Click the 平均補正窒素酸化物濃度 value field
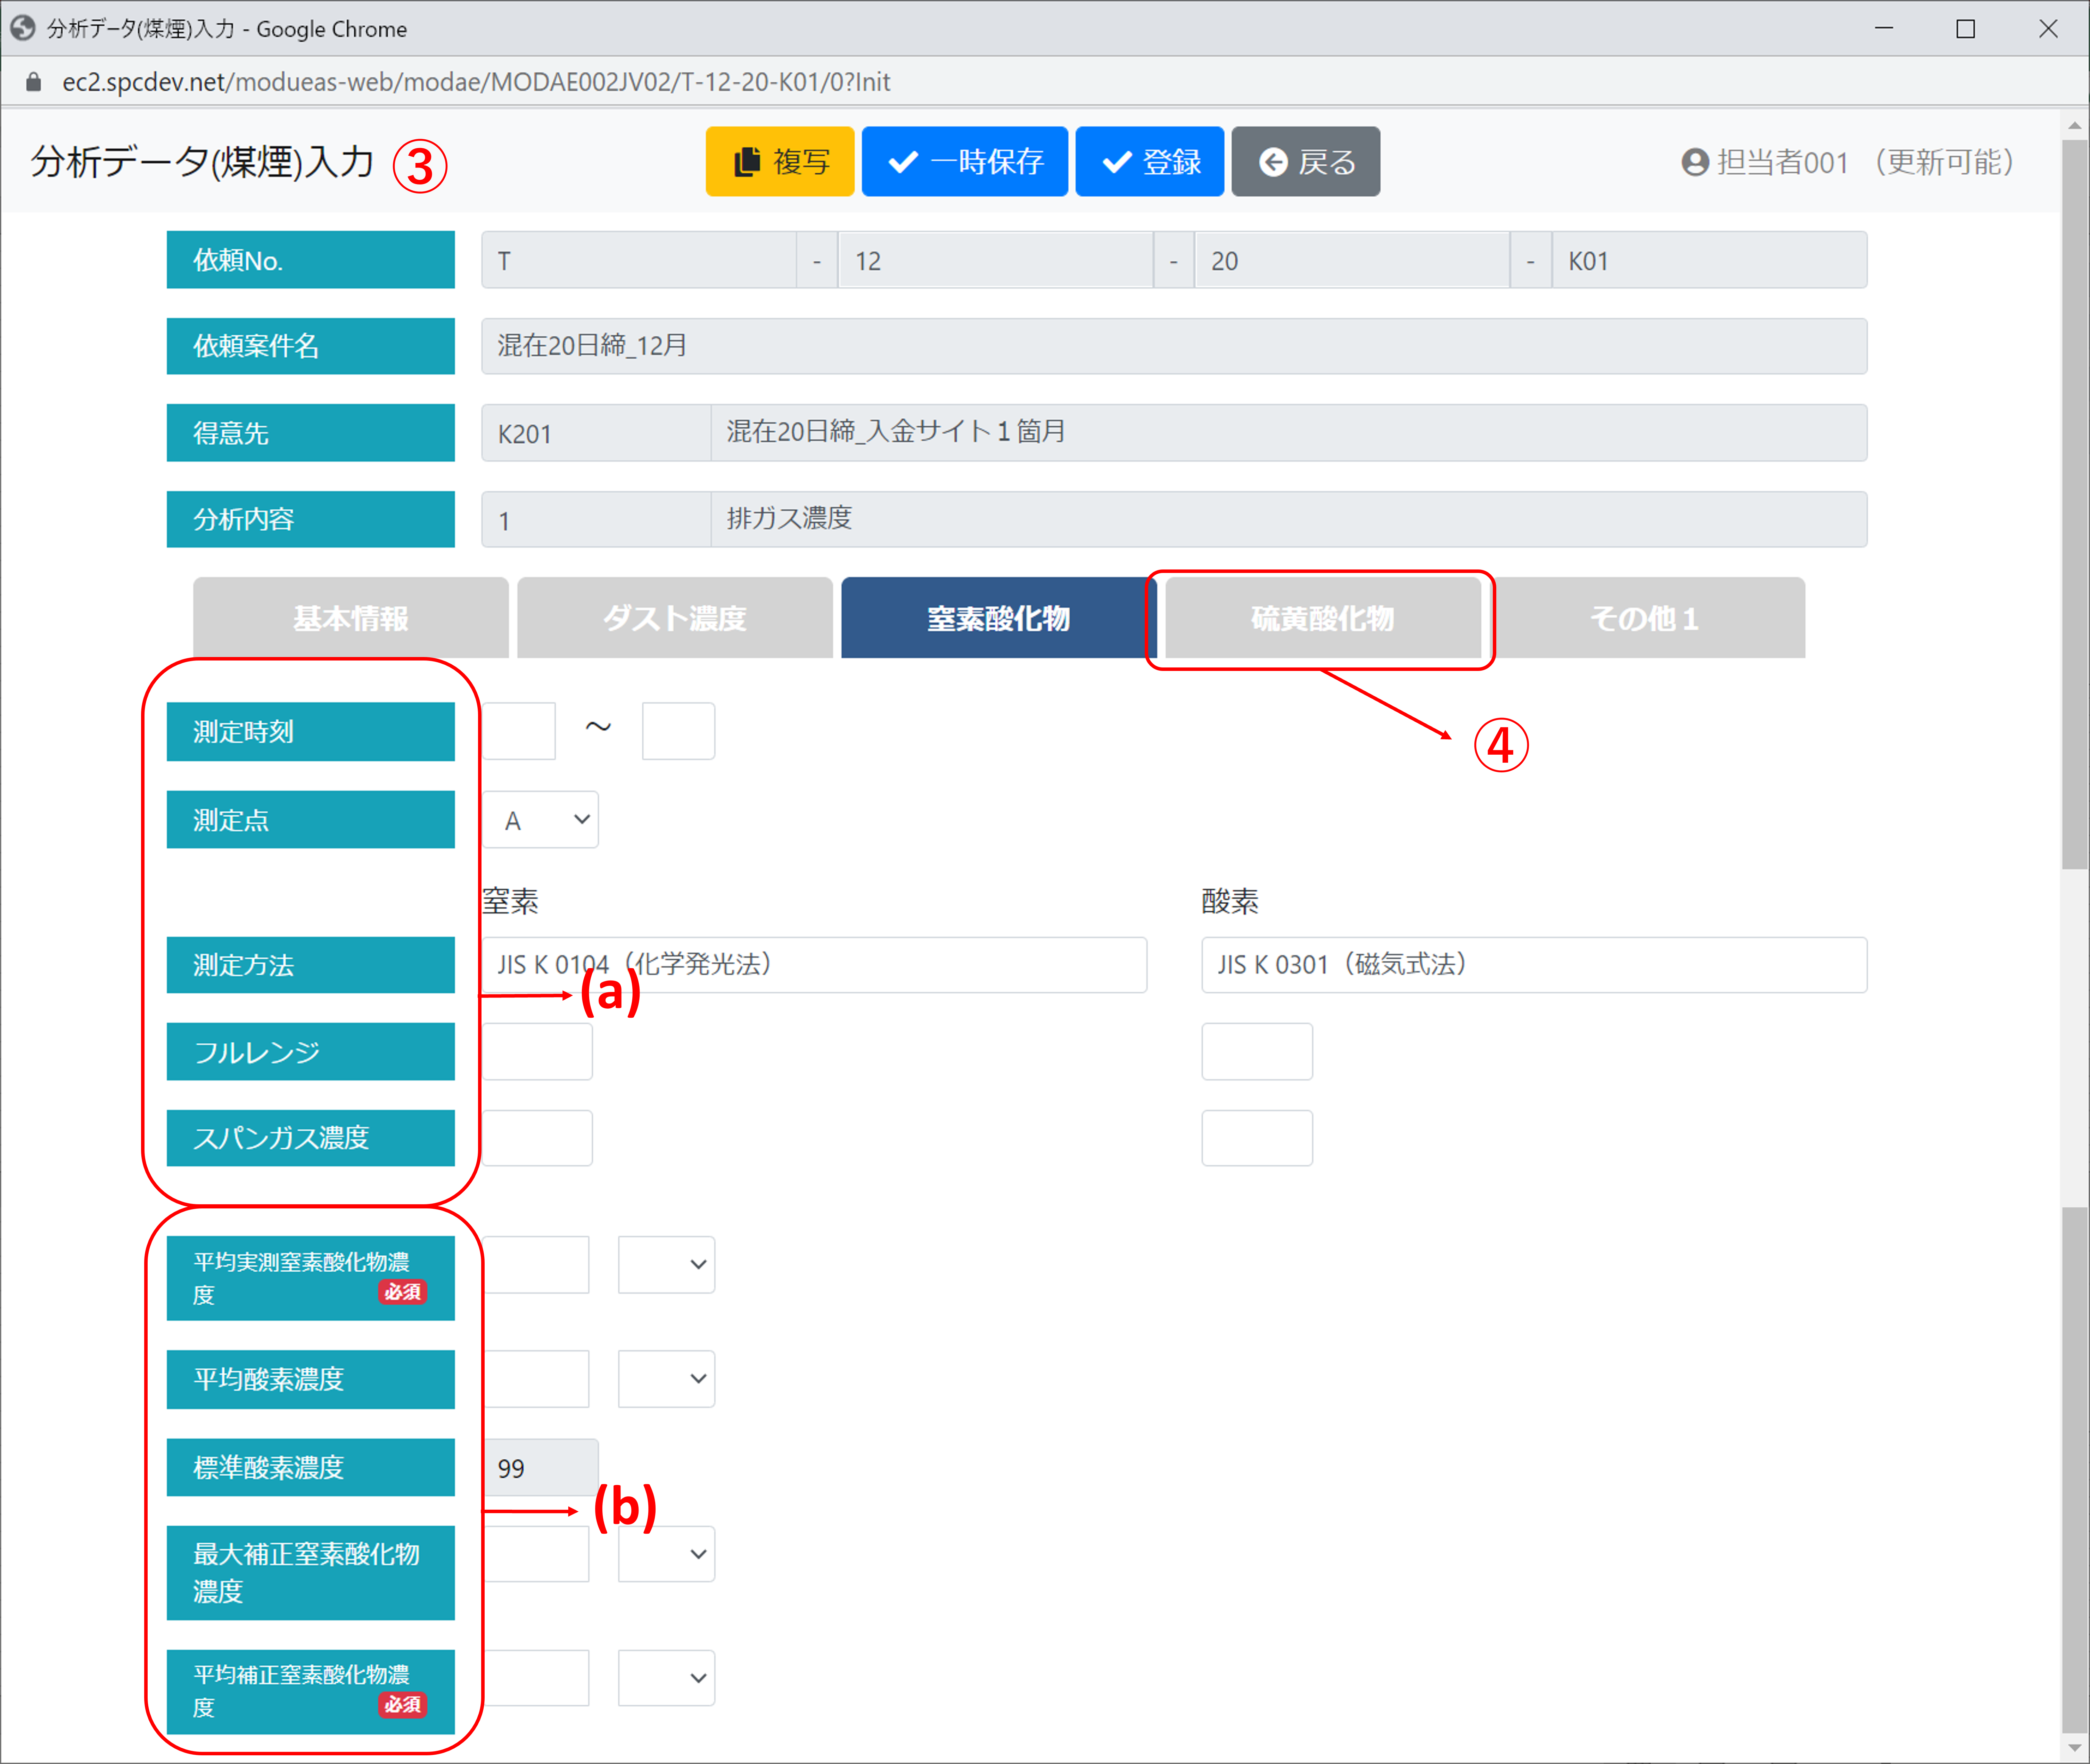Viewport: 2090px width, 1764px height. (536, 1678)
